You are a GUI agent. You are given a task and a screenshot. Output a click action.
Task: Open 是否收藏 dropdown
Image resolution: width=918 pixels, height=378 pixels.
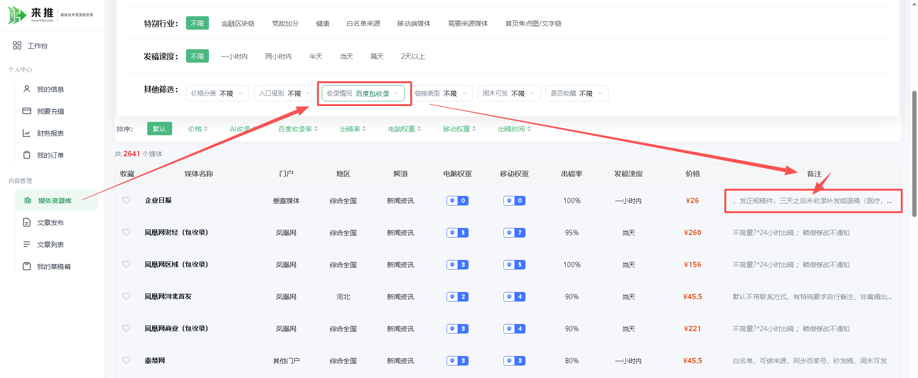pyautogui.click(x=577, y=93)
